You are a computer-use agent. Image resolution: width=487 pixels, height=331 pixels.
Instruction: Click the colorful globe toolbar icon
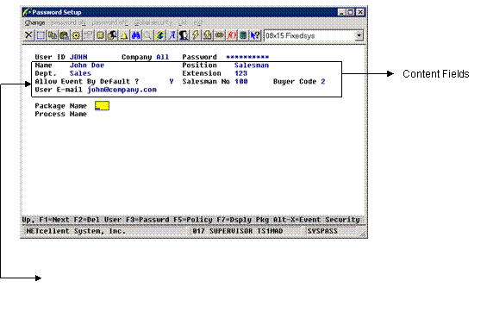pyautogui.click(x=159, y=35)
